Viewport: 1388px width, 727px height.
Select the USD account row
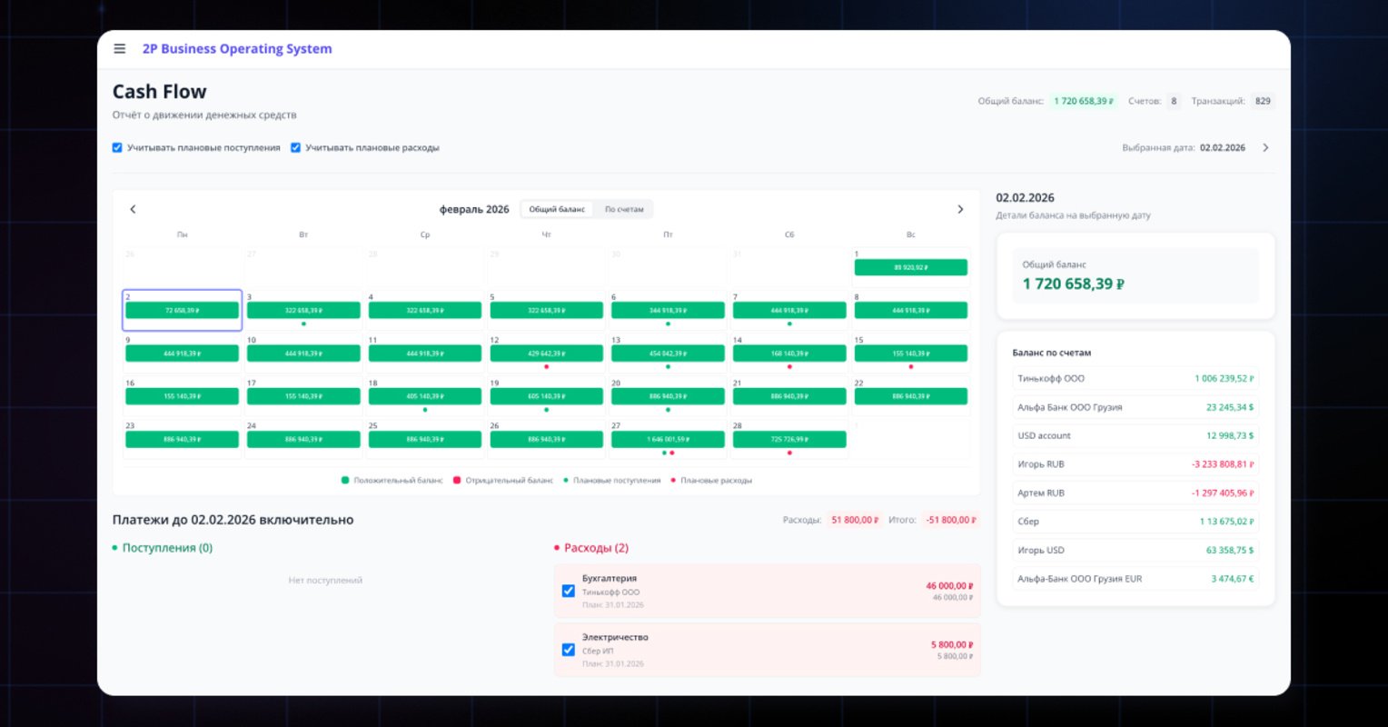tap(1135, 436)
